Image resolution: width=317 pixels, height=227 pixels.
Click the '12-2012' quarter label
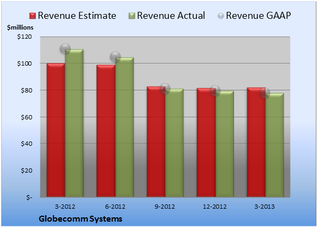click(x=215, y=207)
